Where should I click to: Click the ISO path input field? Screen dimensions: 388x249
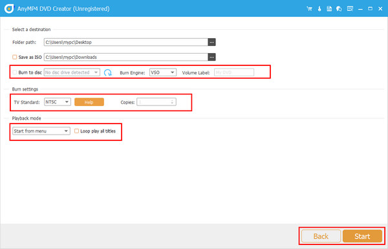tap(126, 57)
